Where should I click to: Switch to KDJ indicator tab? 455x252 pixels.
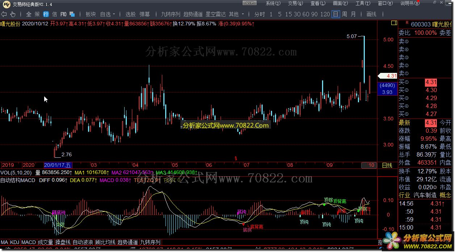click(15, 242)
